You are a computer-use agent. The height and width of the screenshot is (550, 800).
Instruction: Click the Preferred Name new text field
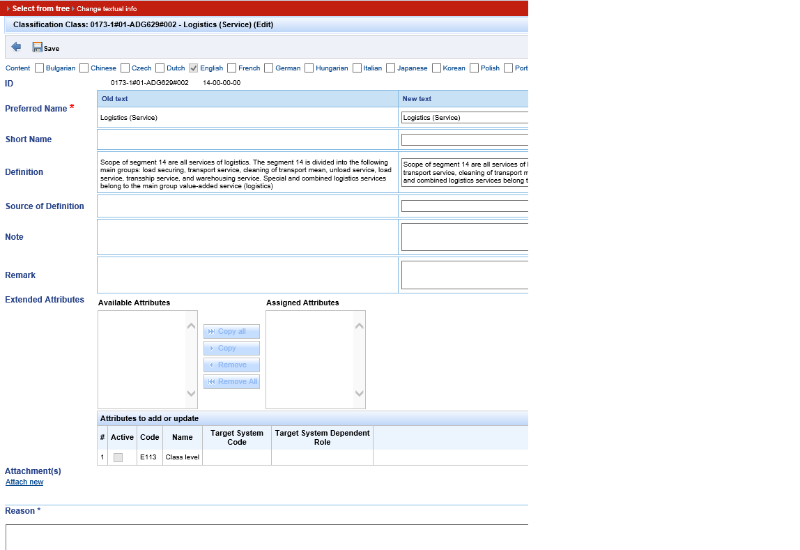(464, 118)
